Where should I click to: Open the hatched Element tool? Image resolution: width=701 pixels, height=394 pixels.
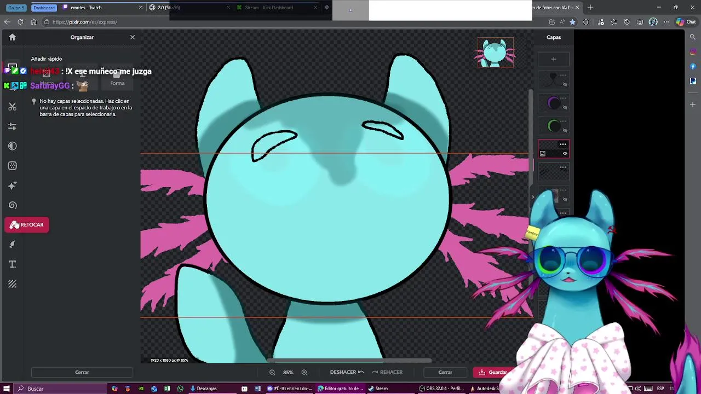(13, 284)
